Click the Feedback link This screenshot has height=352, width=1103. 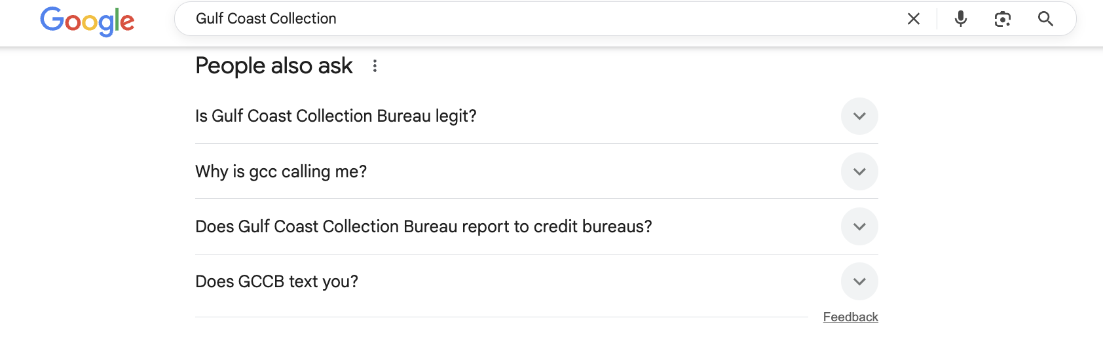850,317
